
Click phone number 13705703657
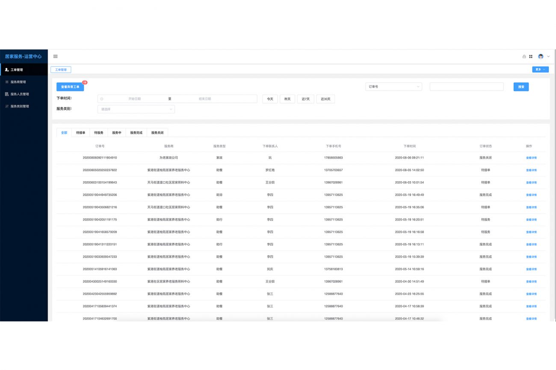tap(333, 170)
